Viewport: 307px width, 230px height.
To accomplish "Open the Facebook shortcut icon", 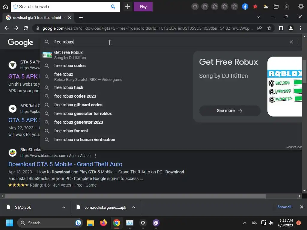I will [245, 7].
